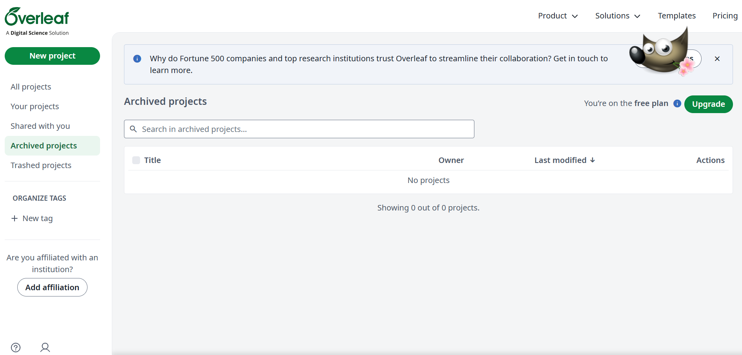Click the 'No projects' text
742x355 pixels.
(x=428, y=180)
